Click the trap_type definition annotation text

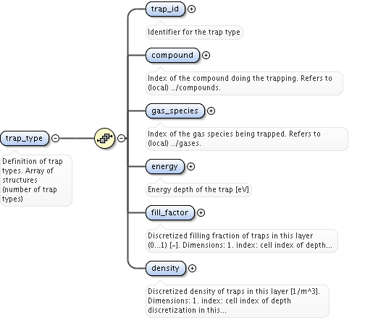click(36, 181)
